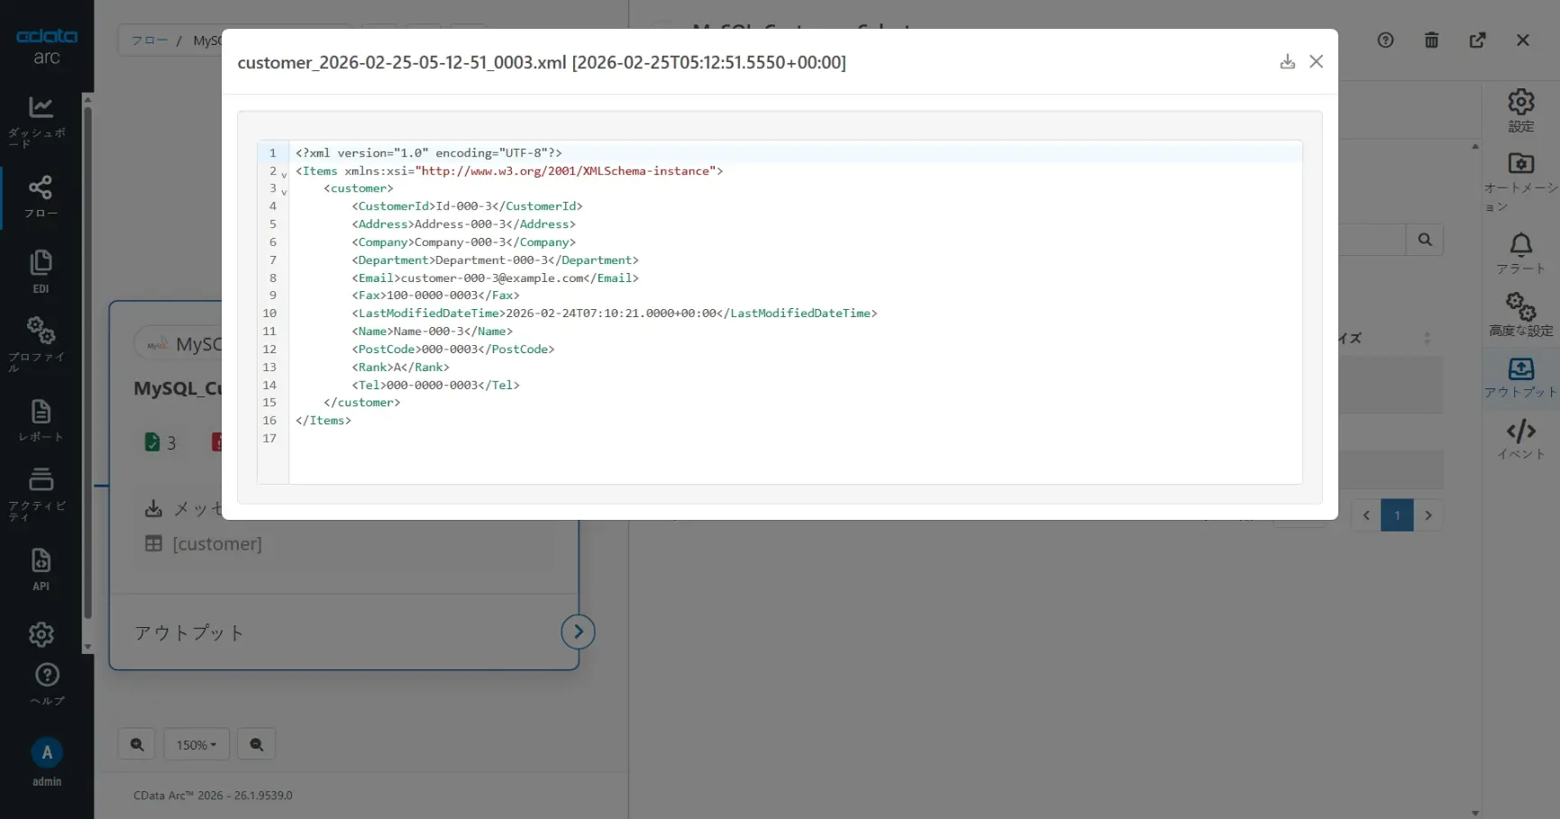Go to the next page of output files
Viewport: 1560px width, 819px height.
tap(1428, 515)
